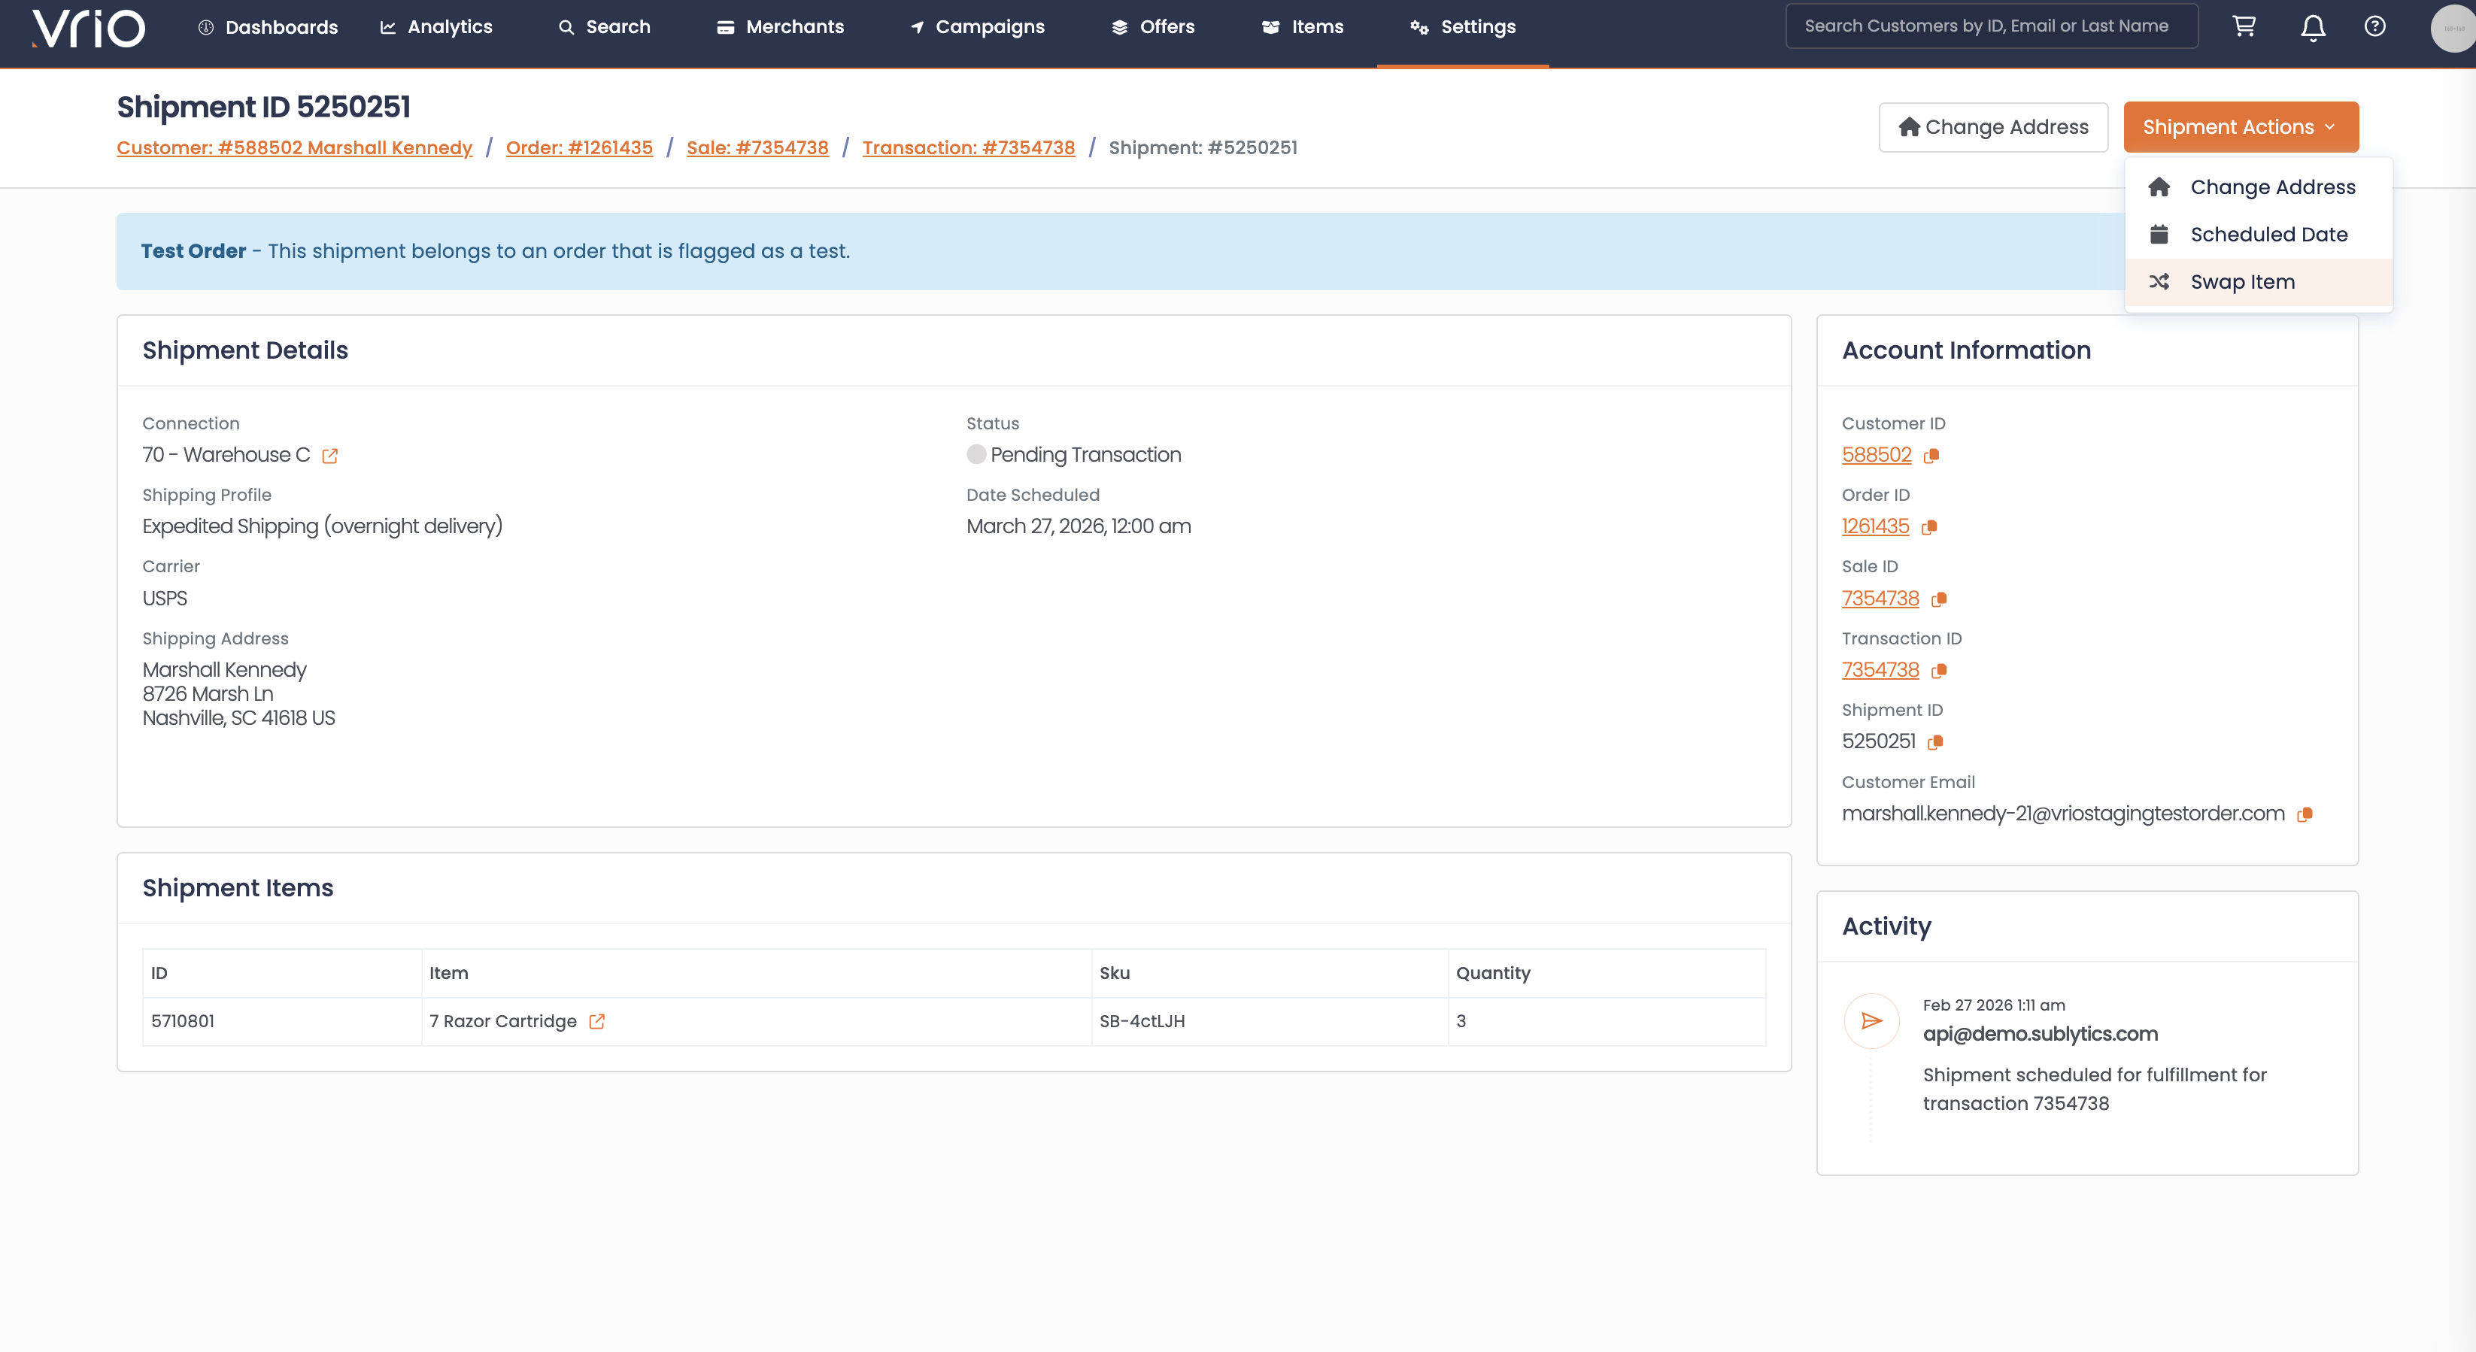Copy the Sale ID 7354738
This screenshot has height=1352, width=2476.
point(1939,599)
